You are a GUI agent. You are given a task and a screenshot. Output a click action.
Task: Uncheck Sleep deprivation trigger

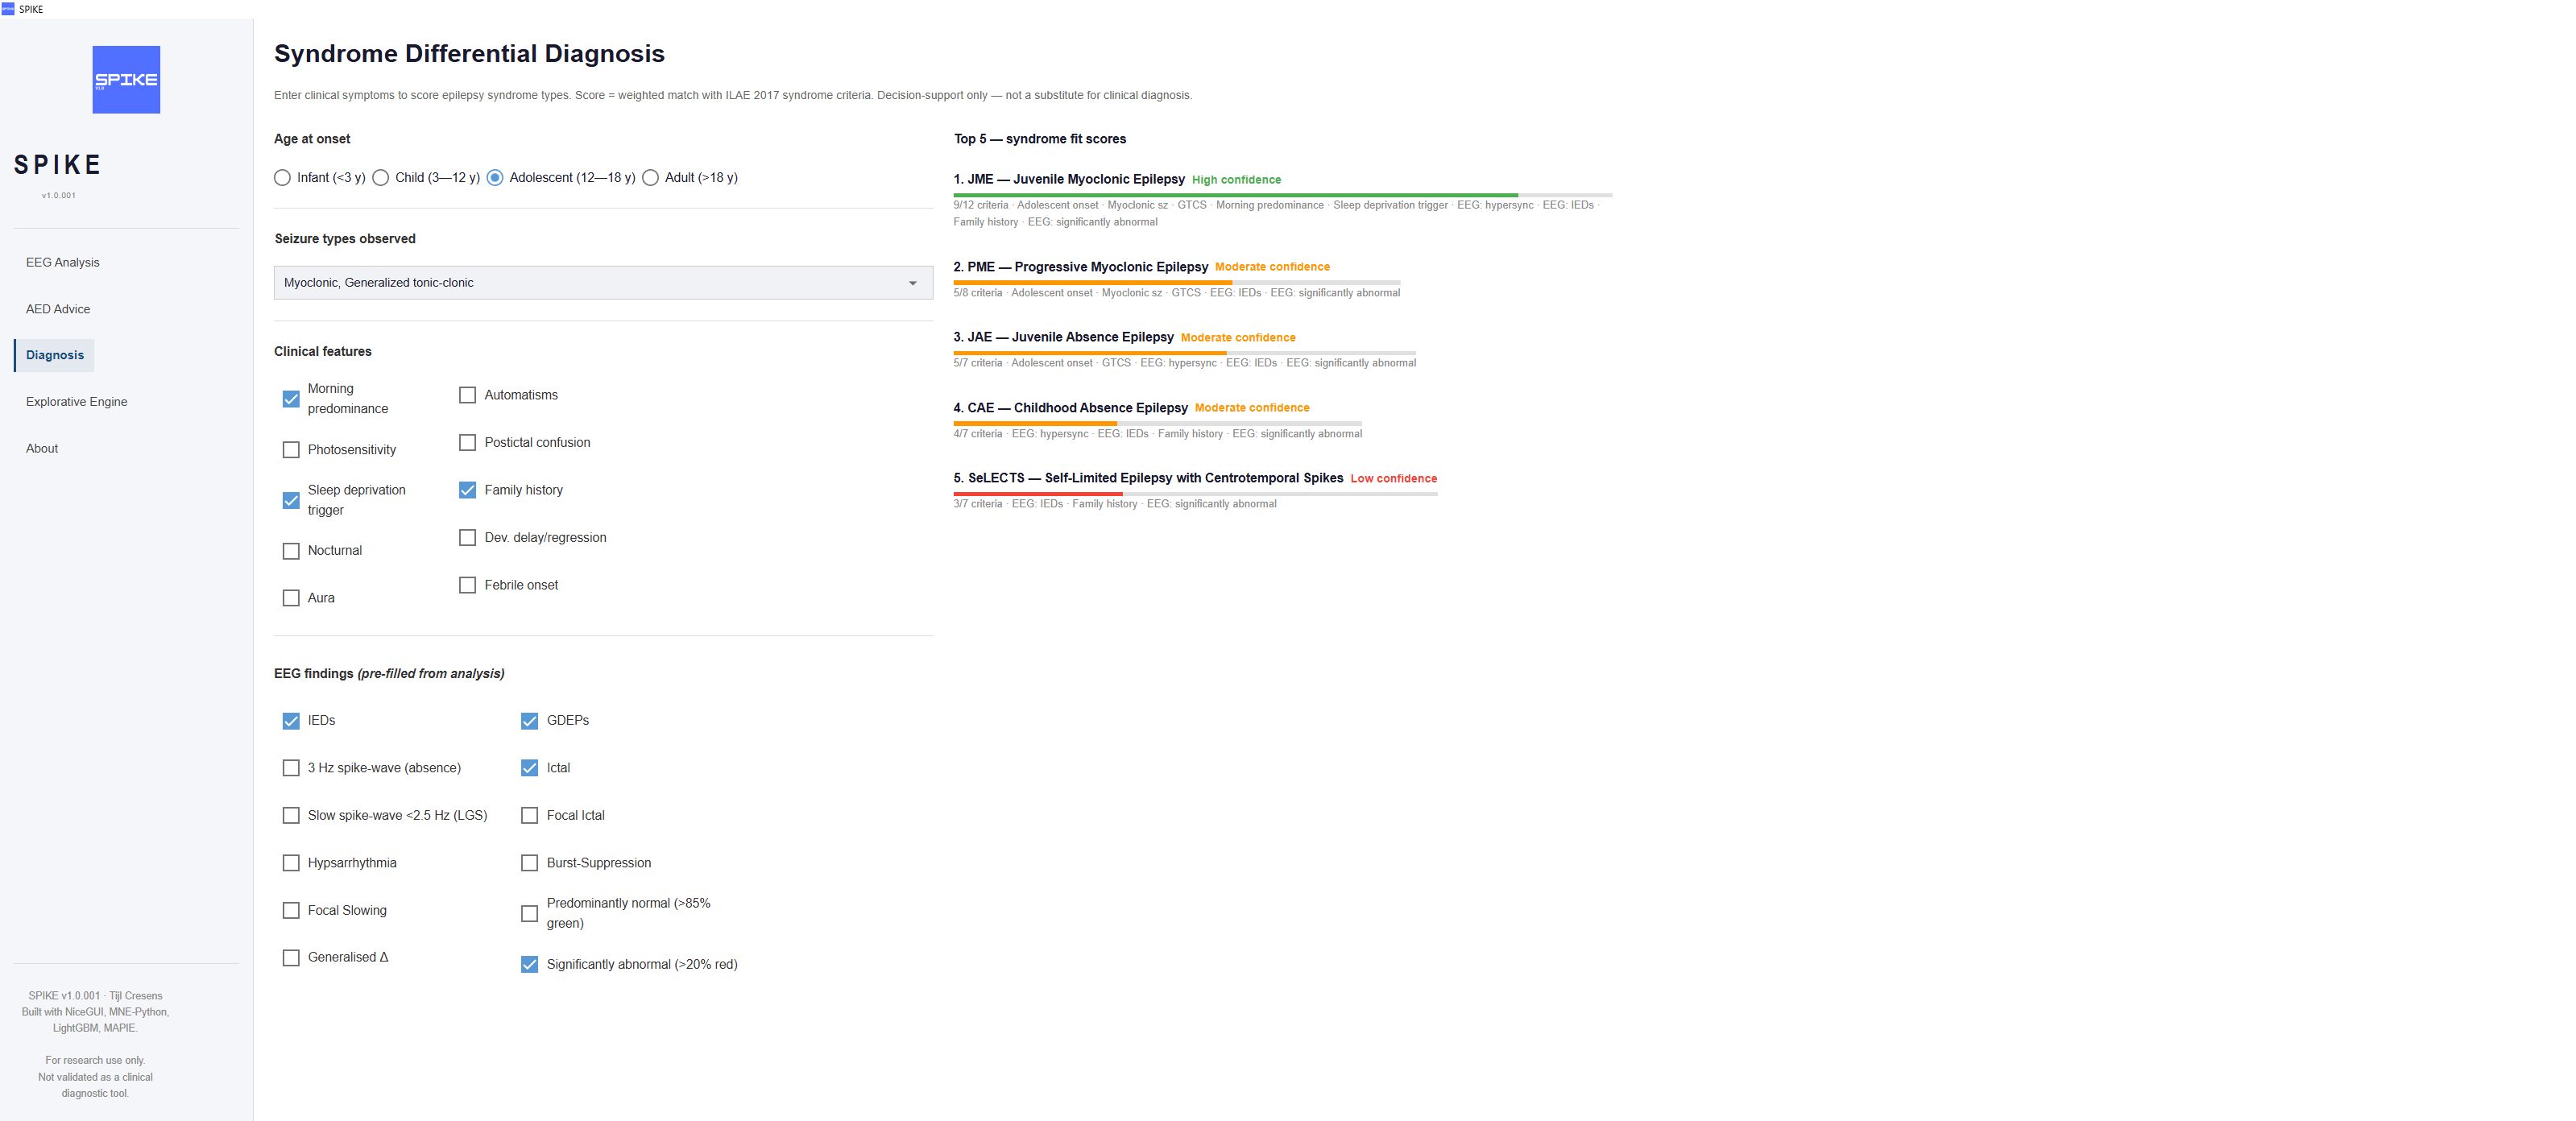291,500
